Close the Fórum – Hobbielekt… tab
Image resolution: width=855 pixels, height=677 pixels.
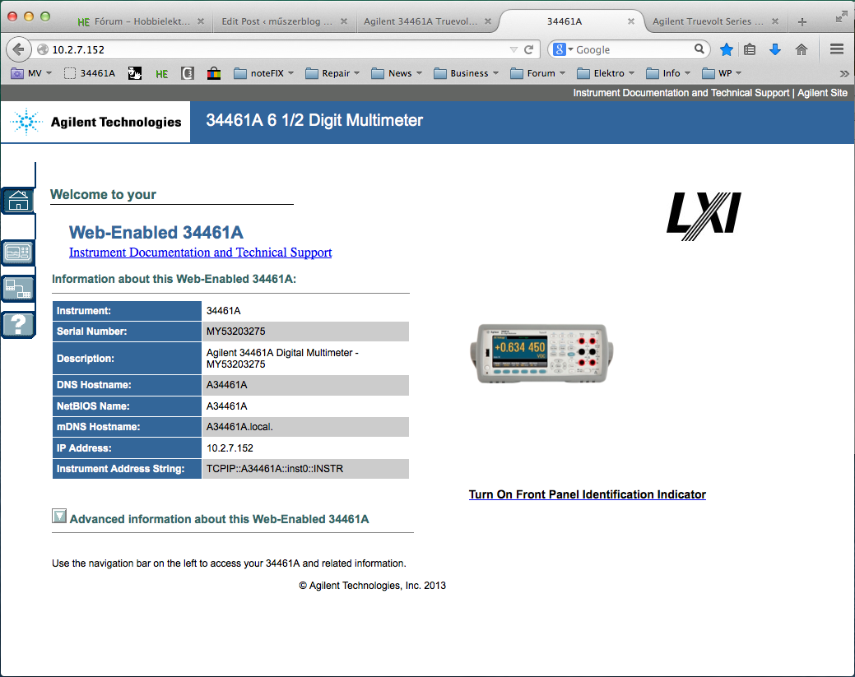coord(201,21)
